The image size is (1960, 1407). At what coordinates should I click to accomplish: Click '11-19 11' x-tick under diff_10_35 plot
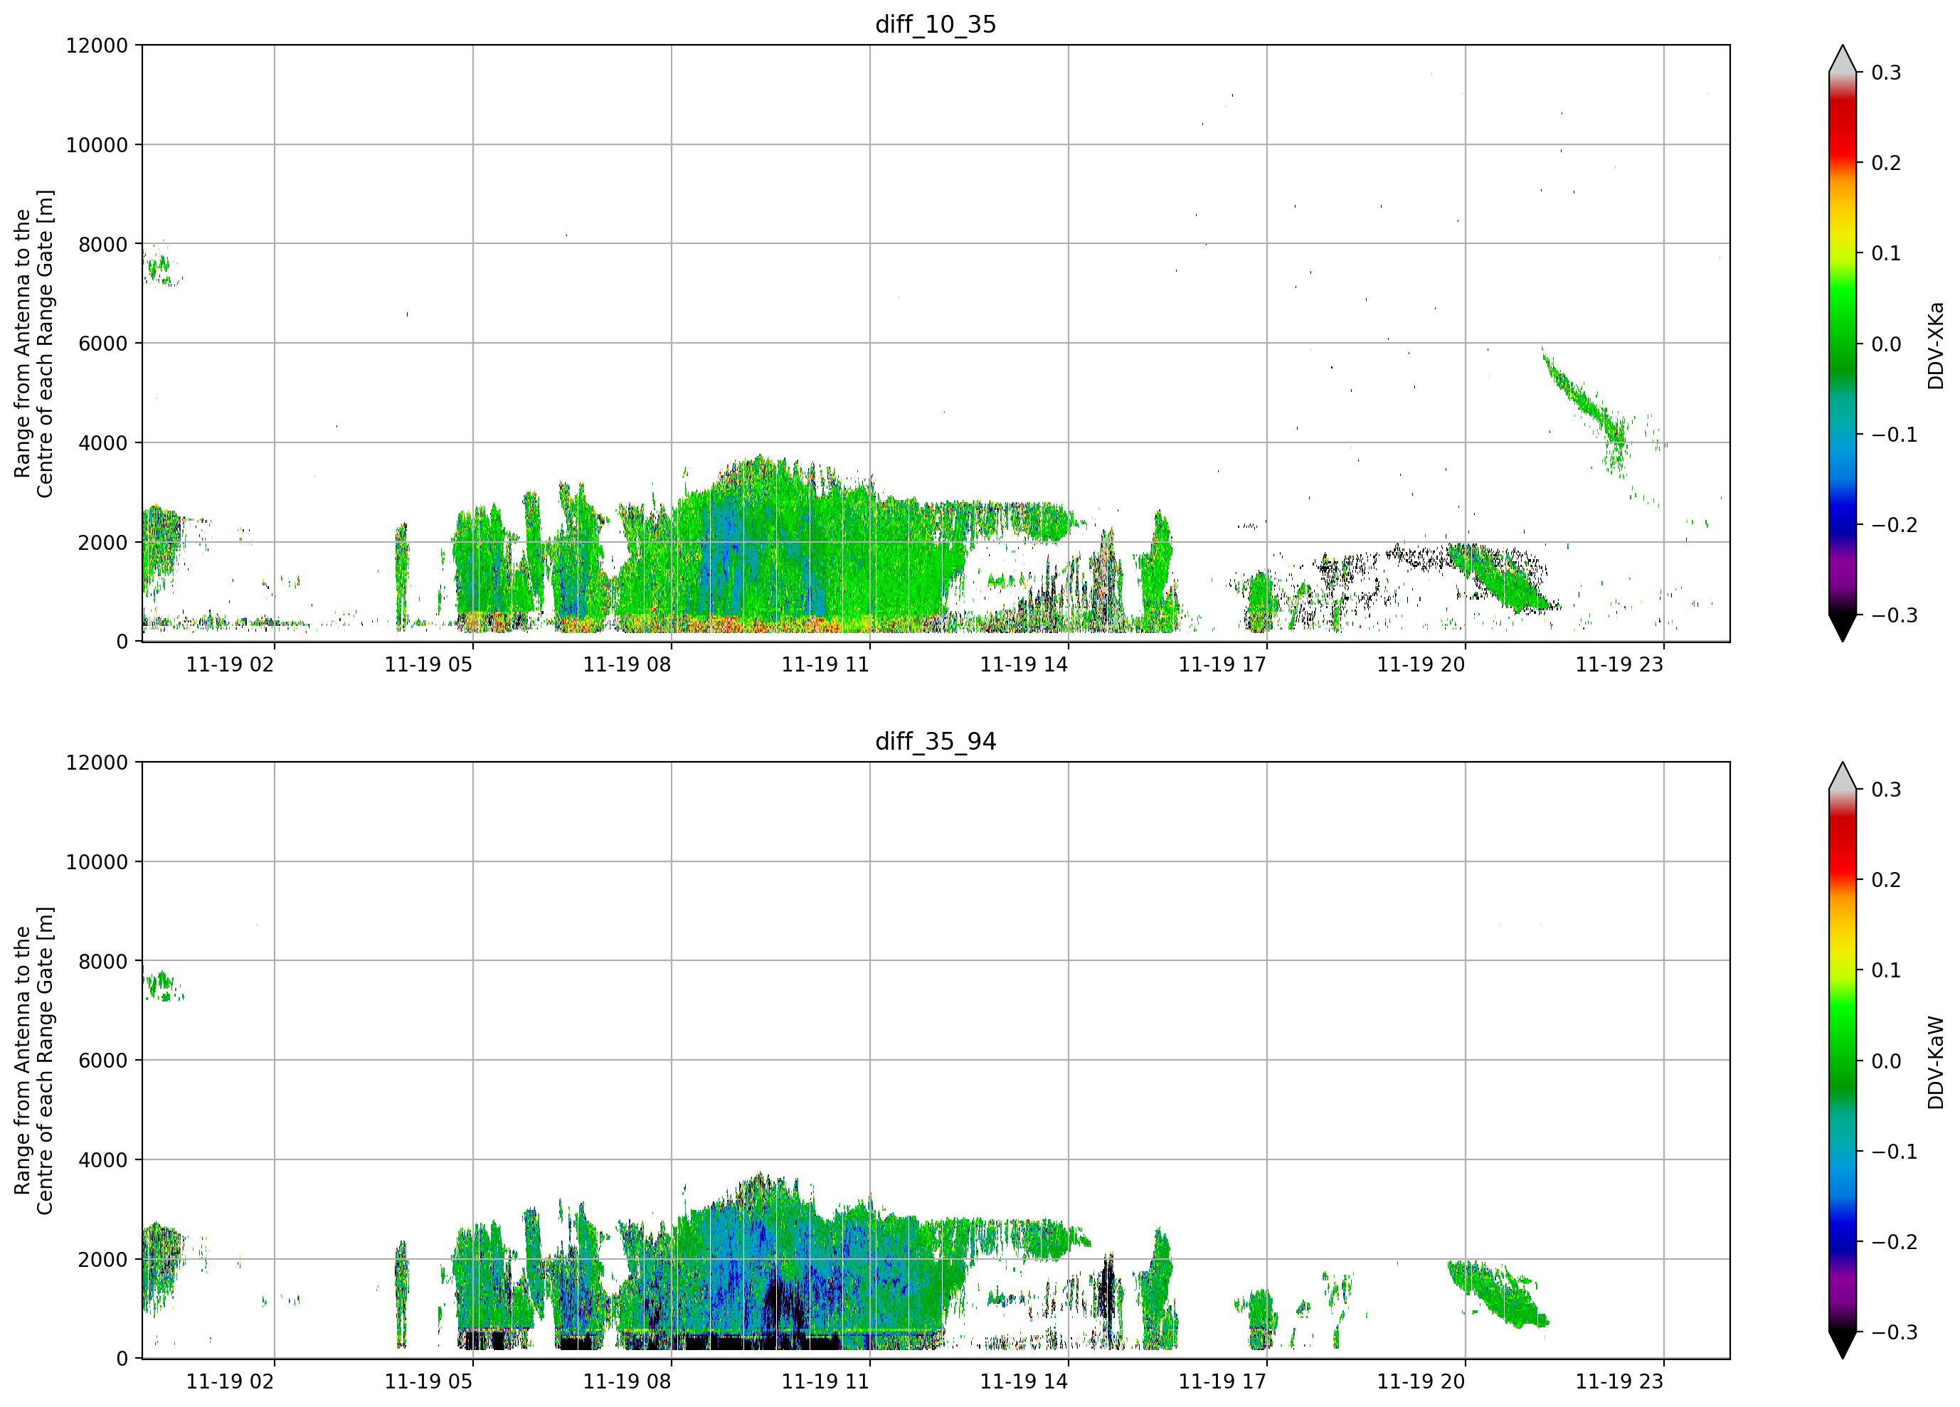click(825, 664)
